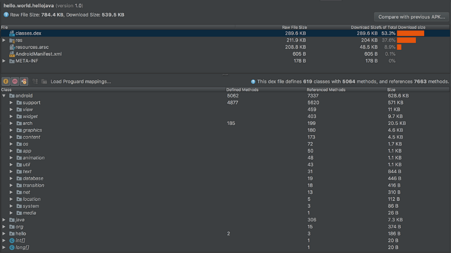Click Compare with previous APK button
The image size is (451, 253).
[411, 17]
